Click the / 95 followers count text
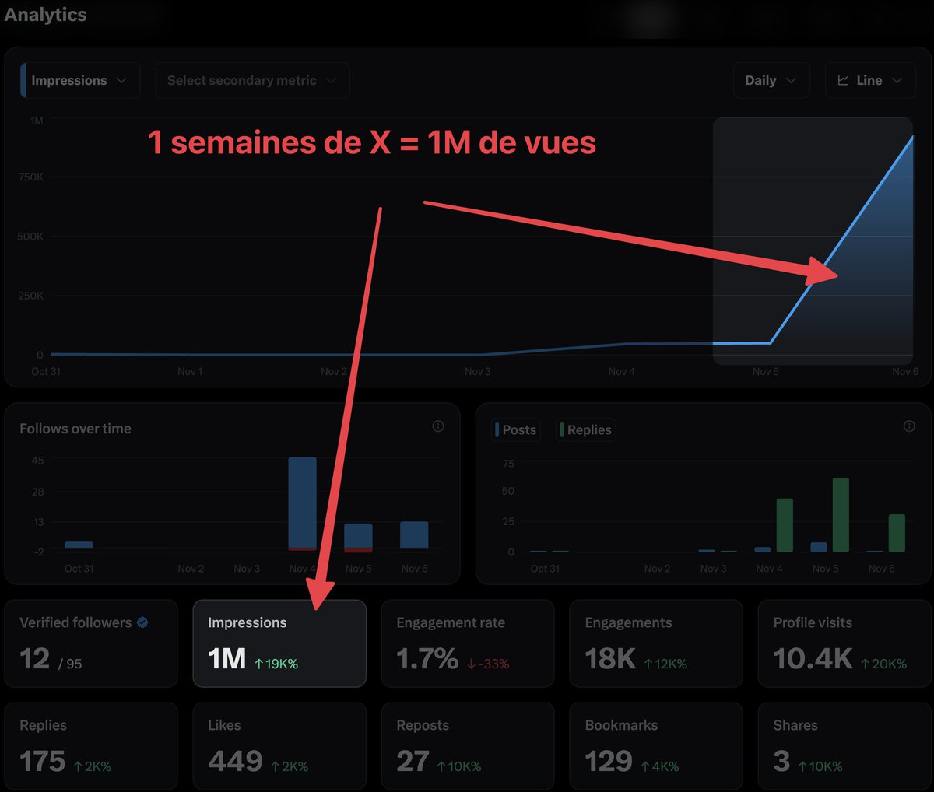The height and width of the screenshot is (792, 934). tap(70, 664)
